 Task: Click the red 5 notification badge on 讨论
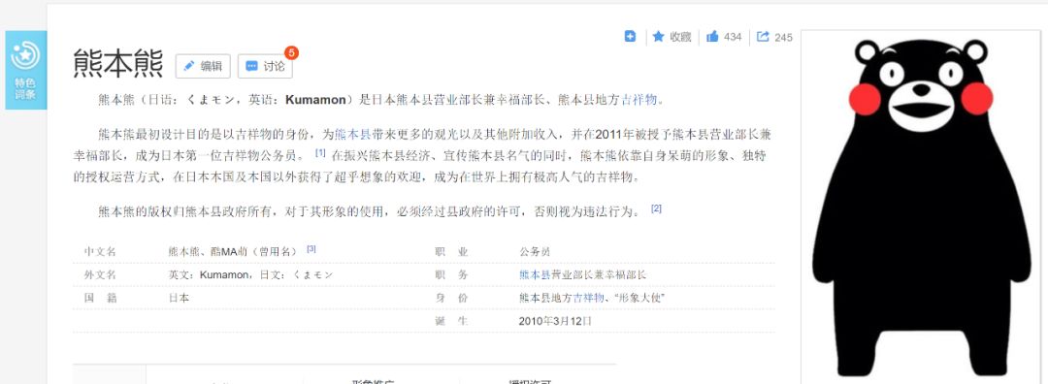[291, 52]
